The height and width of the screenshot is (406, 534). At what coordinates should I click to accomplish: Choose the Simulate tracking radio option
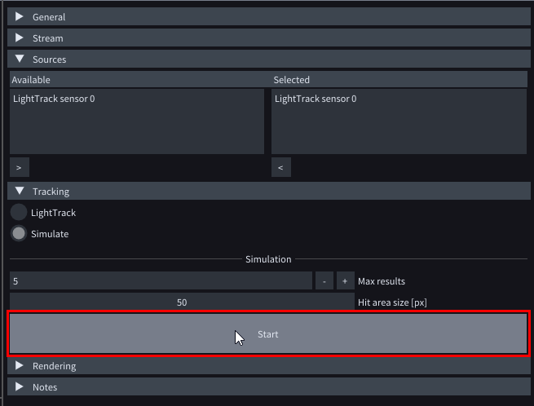click(x=19, y=233)
